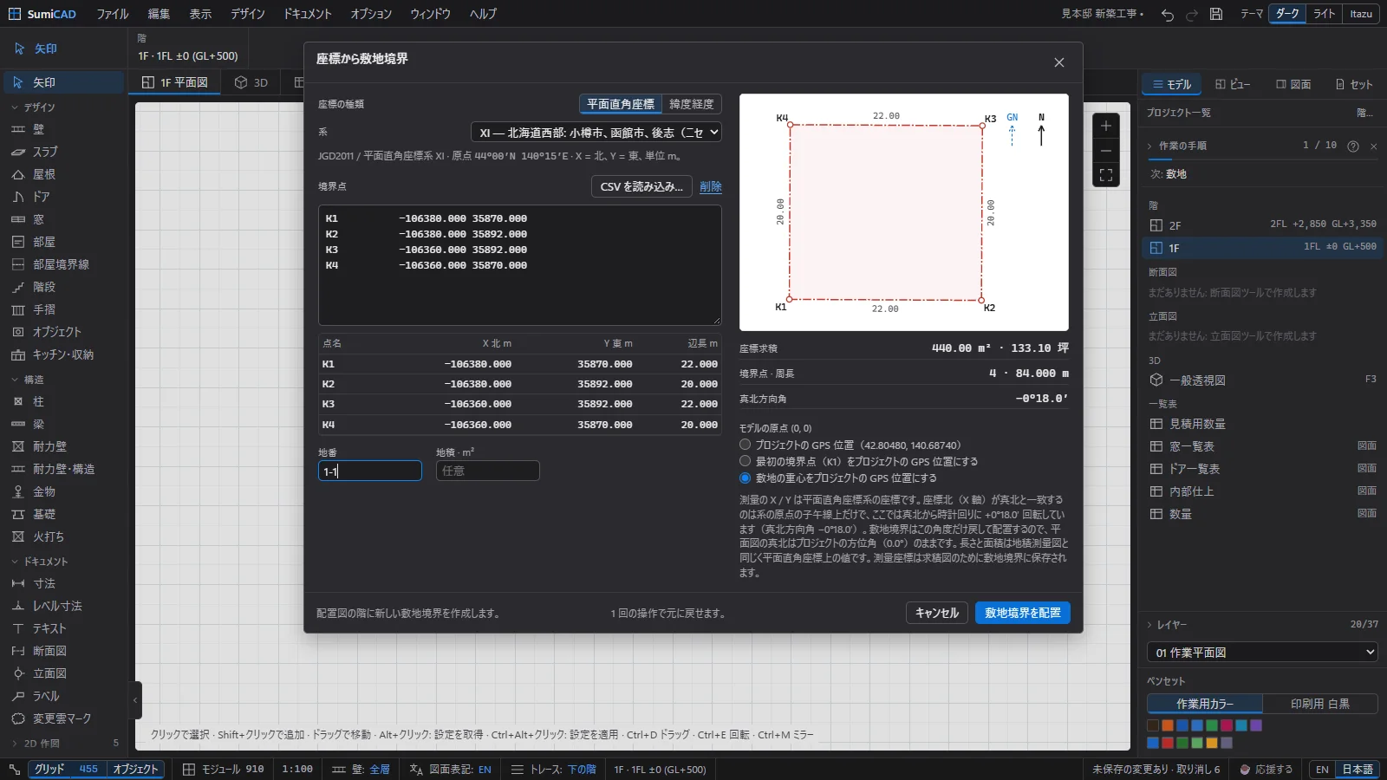This screenshot has width=1387, height=780.
Task: Select the キッチン・収納 tool icon
Action: point(17,354)
